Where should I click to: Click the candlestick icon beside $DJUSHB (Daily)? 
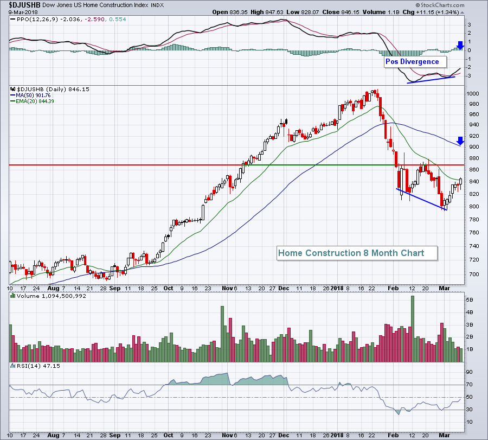pyautogui.click(x=13, y=89)
